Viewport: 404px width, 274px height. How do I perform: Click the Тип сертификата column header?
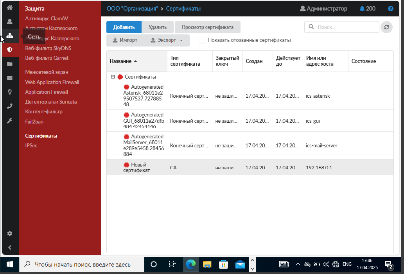pos(190,61)
